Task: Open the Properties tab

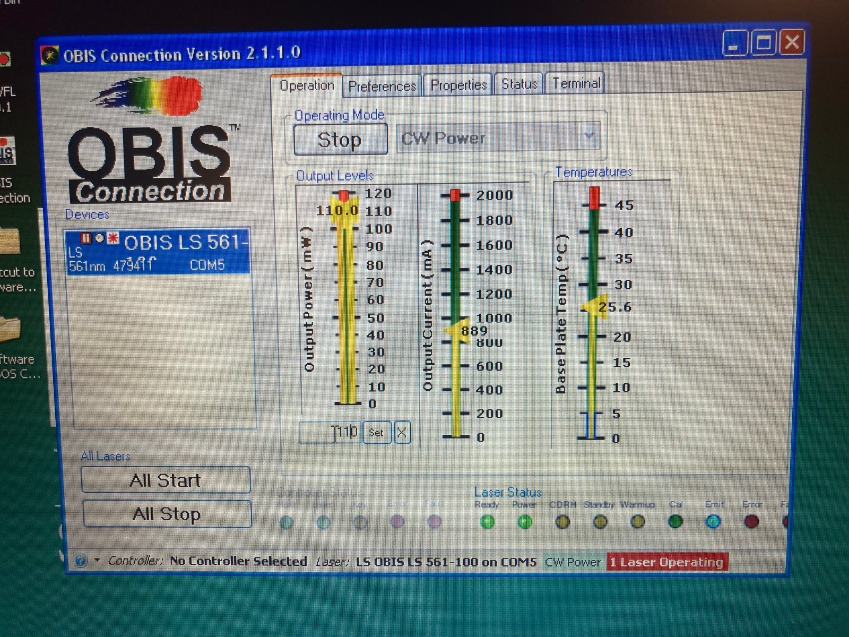Action: pyautogui.click(x=458, y=85)
